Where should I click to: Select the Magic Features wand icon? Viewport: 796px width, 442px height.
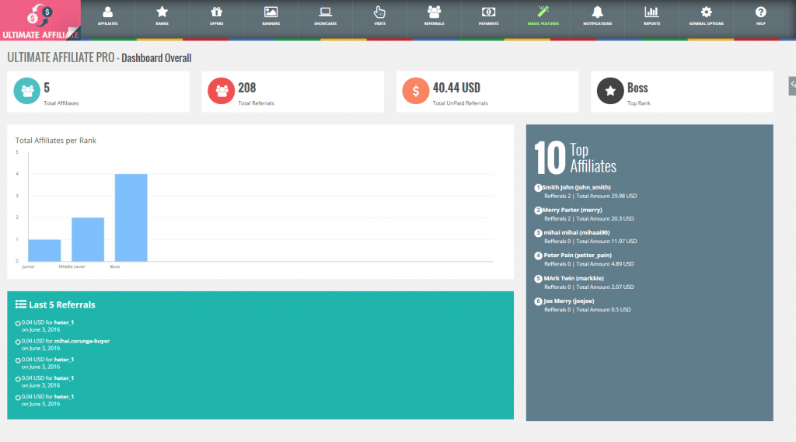(543, 12)
